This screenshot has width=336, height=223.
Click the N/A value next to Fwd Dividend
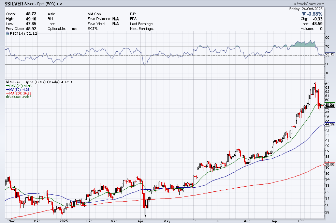[116, 19]
